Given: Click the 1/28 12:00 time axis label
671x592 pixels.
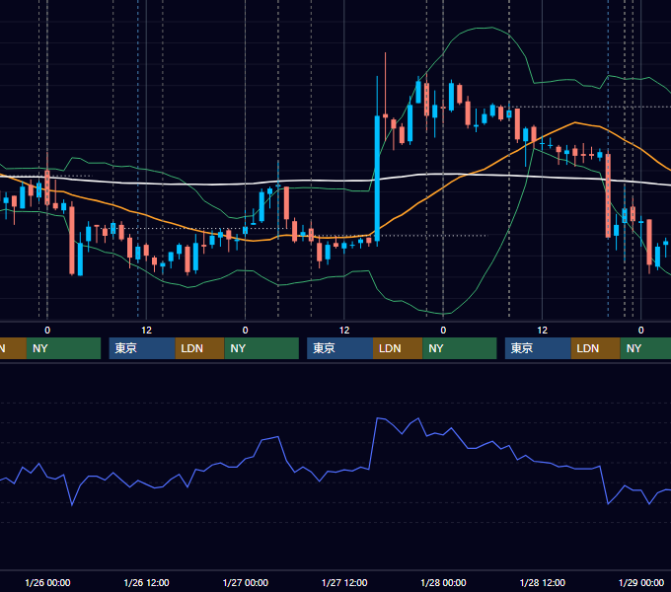Looking at the screenshot, I should click(x=542, y=582).
